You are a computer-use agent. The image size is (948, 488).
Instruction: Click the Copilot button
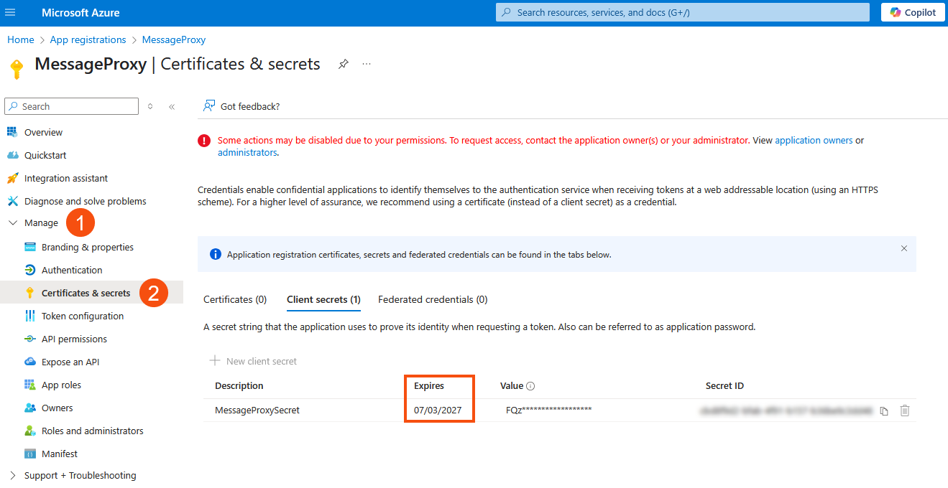click(913, 12)
